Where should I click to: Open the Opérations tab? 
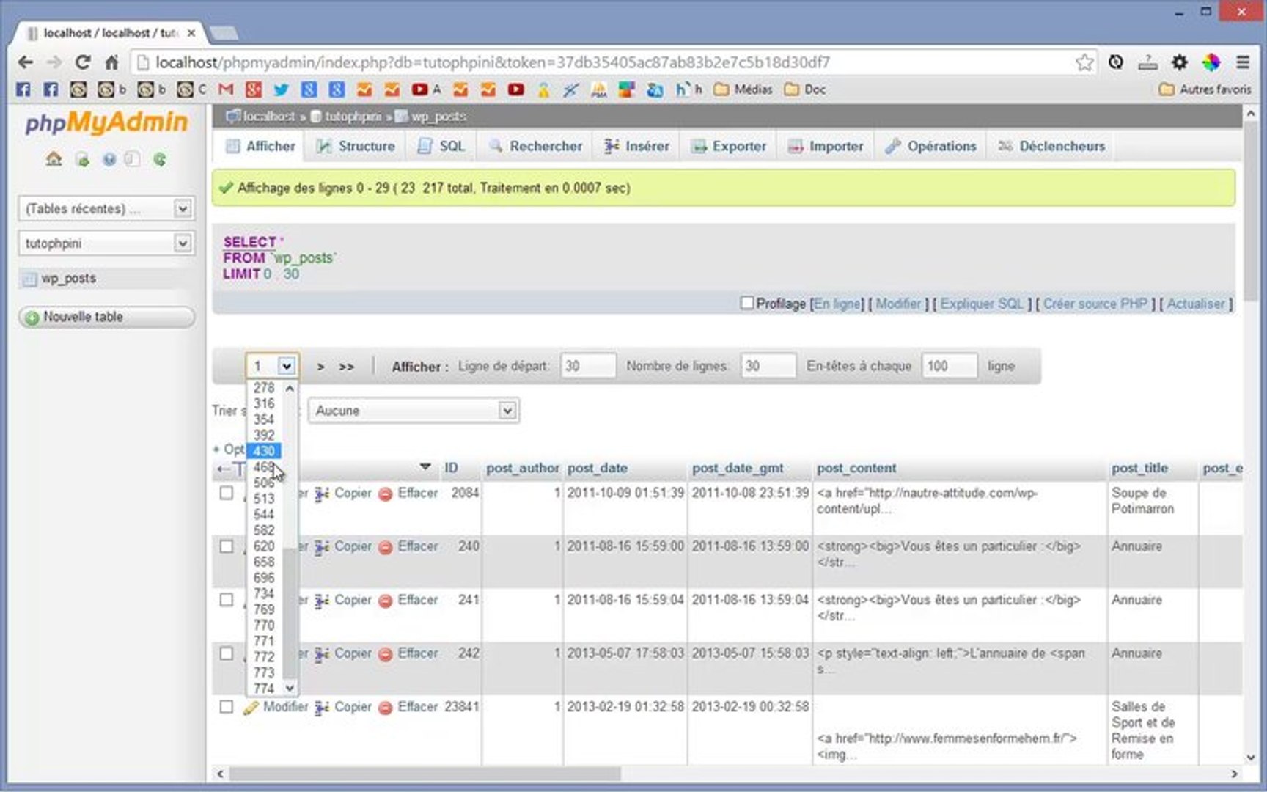930,146
